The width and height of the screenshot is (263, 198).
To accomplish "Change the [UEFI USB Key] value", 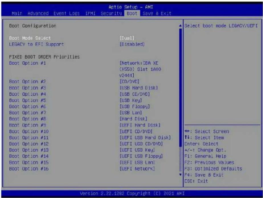I will click(x=137, y=150).
